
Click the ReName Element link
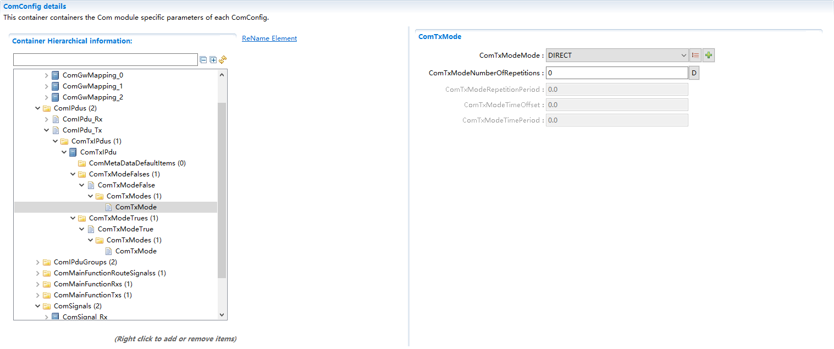click(269, 38)
